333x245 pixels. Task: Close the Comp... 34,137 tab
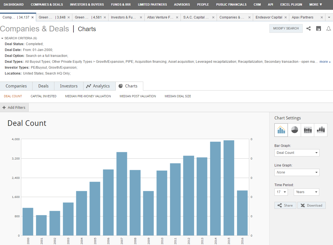(x=33, y=17)
